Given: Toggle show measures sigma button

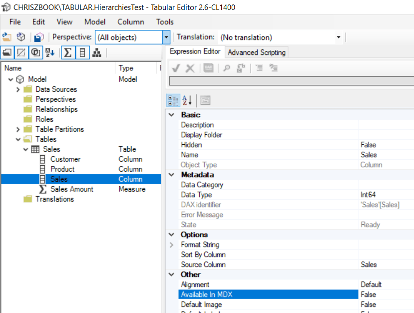Looking at the screenshot, I should click(x=68, y=52).
